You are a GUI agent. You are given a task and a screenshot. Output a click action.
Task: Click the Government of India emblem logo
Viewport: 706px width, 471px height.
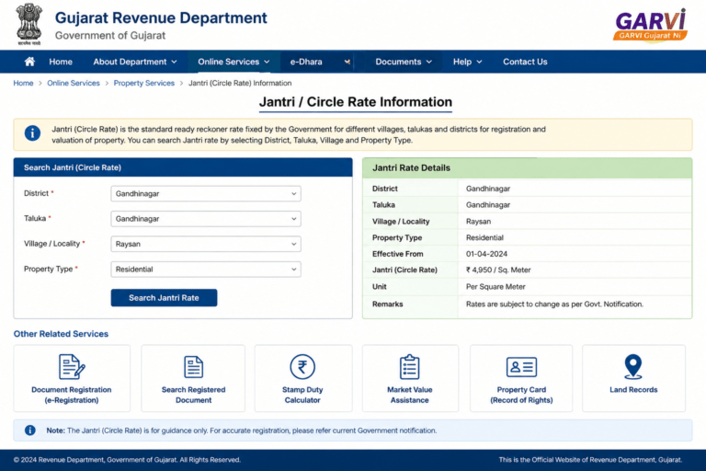point(29,24)
